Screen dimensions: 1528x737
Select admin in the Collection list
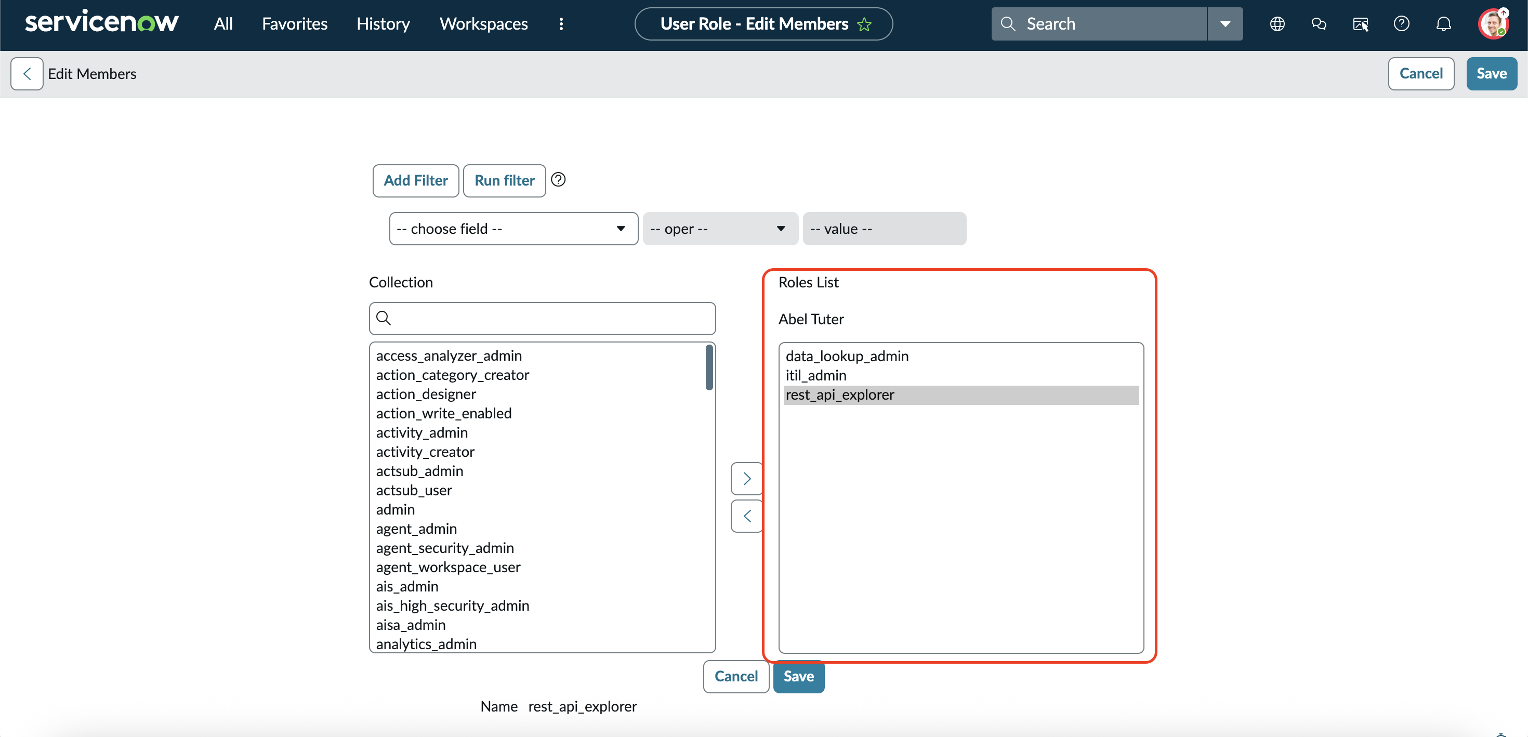point(395,509)
